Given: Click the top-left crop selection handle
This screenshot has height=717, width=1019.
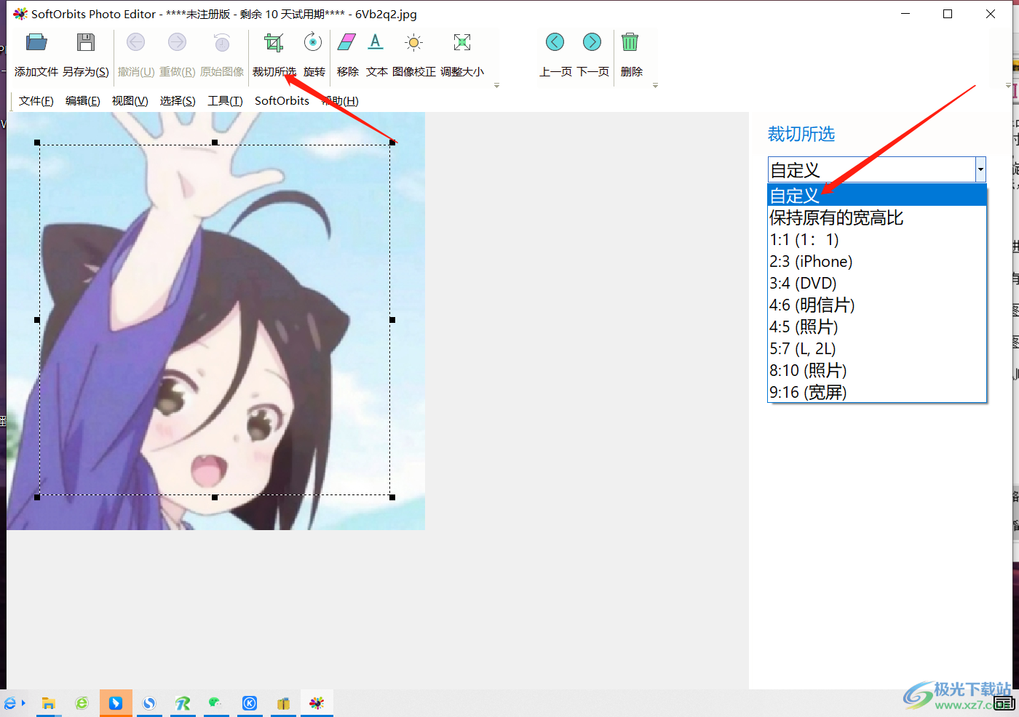Looking at the screenshot, I should 37,143.
